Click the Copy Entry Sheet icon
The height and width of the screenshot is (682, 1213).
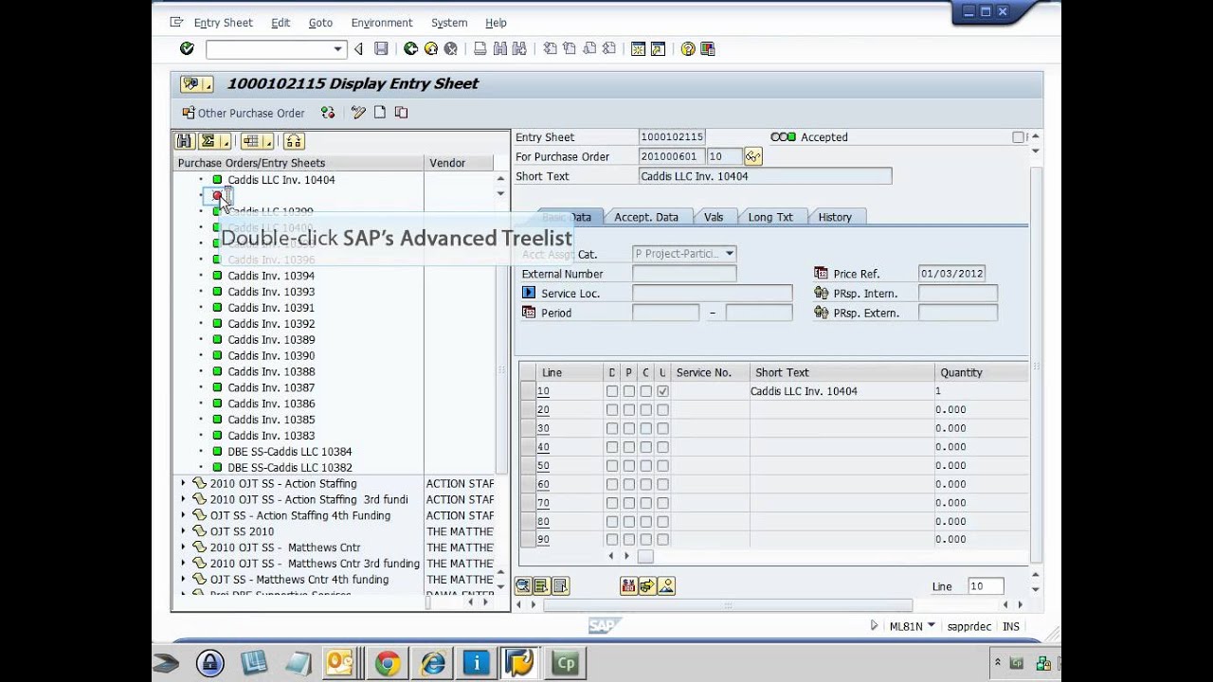tap(401, 113)
